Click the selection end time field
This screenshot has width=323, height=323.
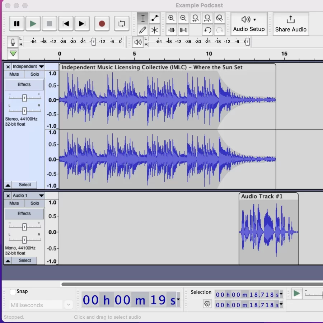tap(247, 305)
